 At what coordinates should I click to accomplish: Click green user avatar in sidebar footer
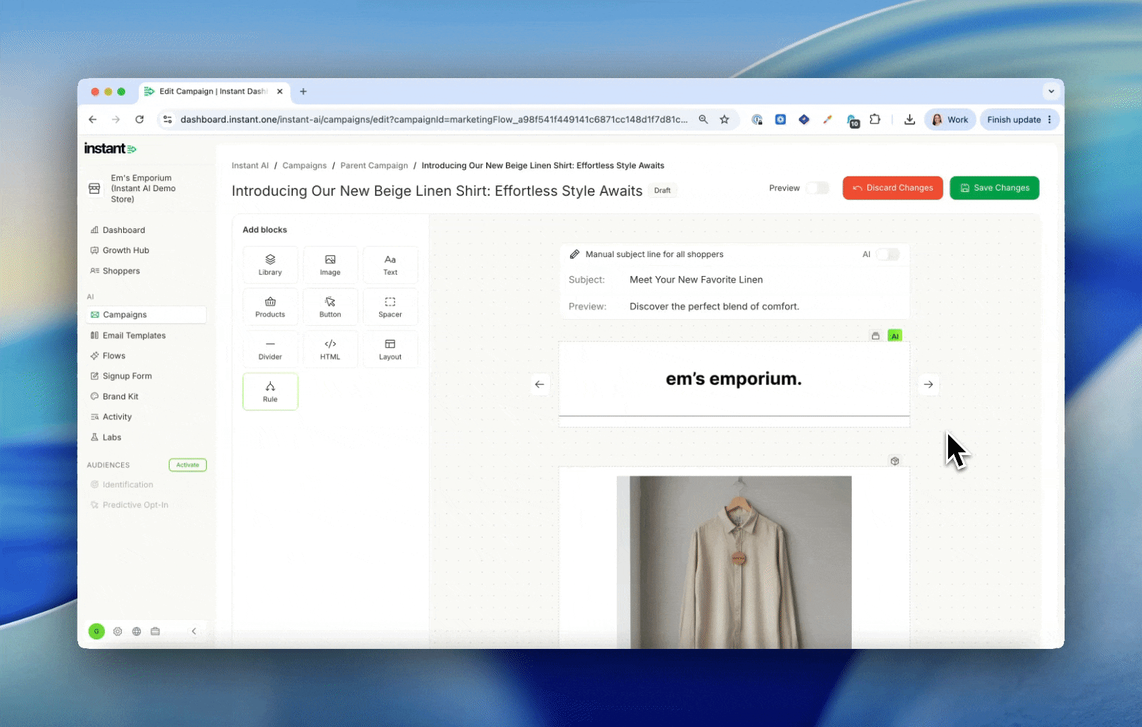point(96,631)
